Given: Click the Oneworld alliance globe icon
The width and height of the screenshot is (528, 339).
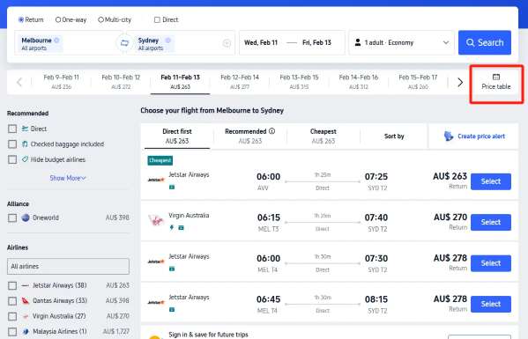Looking at the screenshot, I should pyautogui.click(x=26, y=217).
